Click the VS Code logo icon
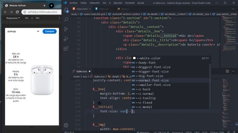238x133 pixels. [x=65, y=3]
